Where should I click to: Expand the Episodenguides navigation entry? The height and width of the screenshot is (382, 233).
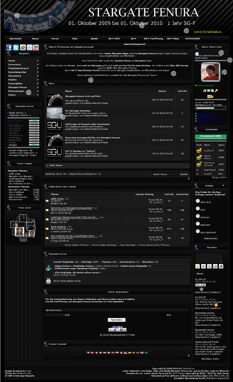(x=23, y=72)
